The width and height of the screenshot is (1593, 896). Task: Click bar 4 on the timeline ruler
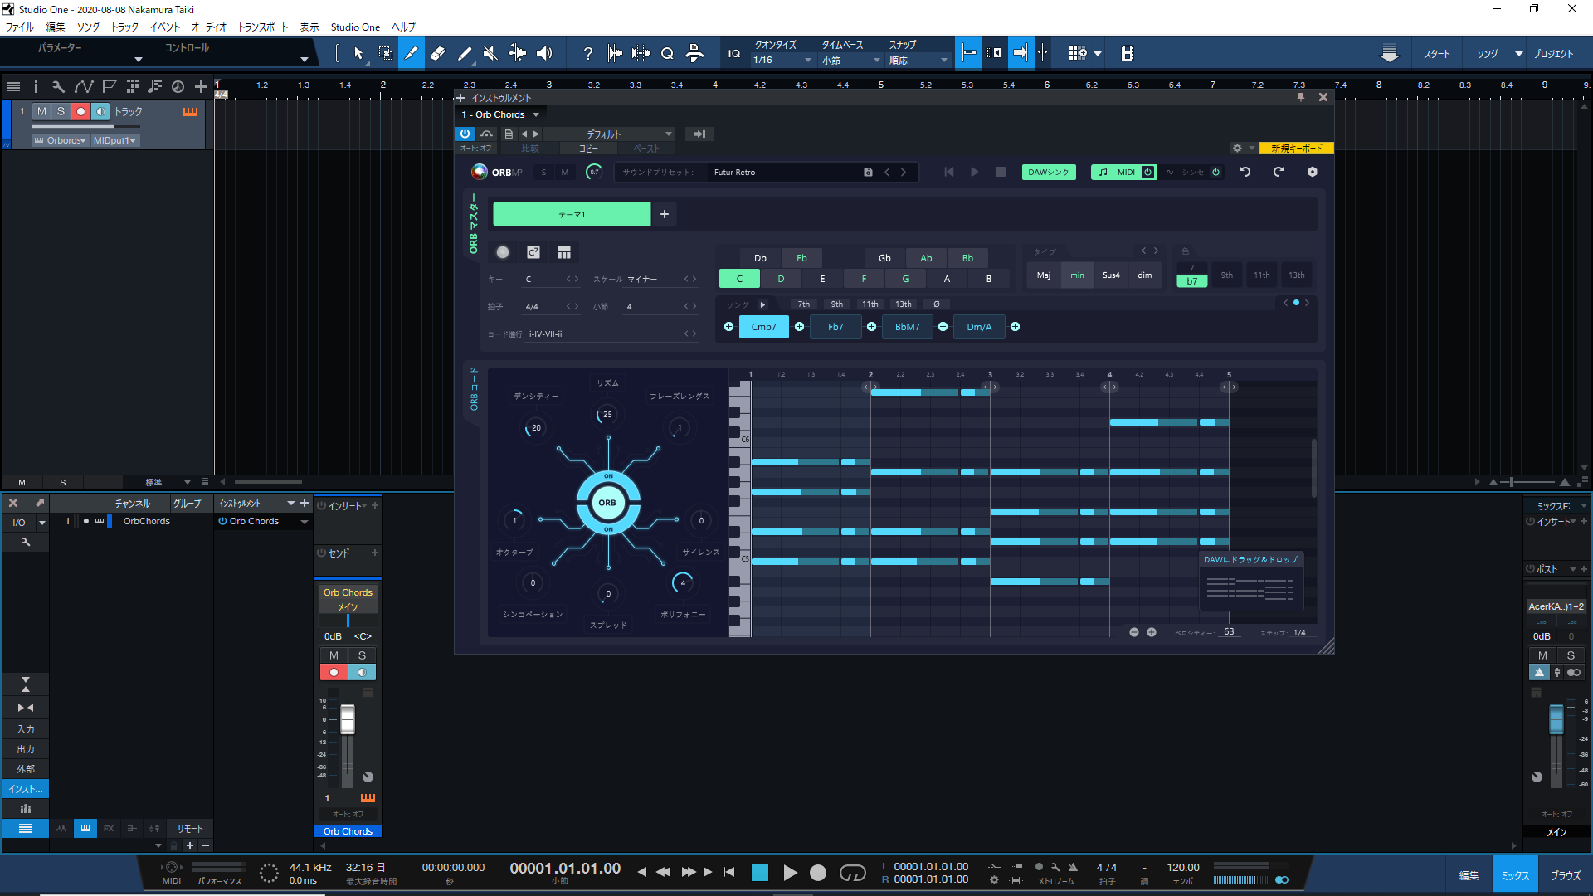[x=715, y=85]
